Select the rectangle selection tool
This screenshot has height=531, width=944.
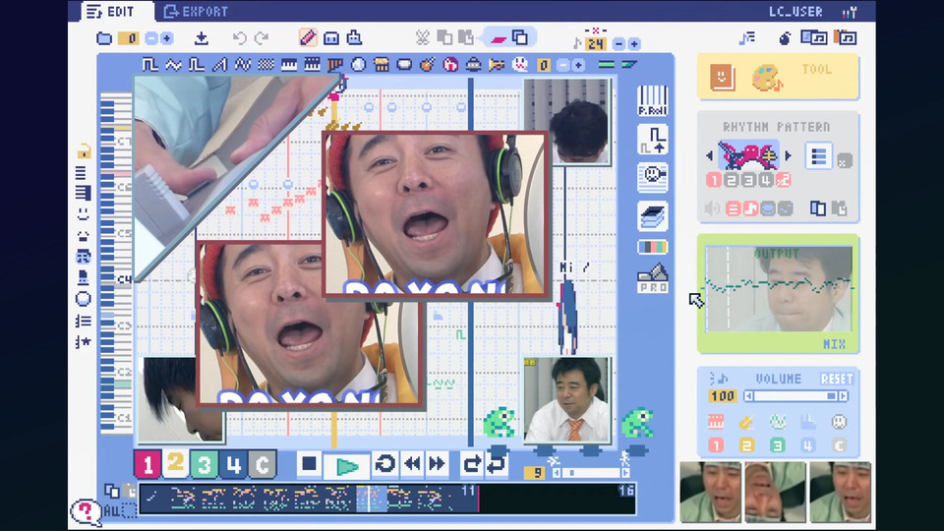click(x=331, y=38)
